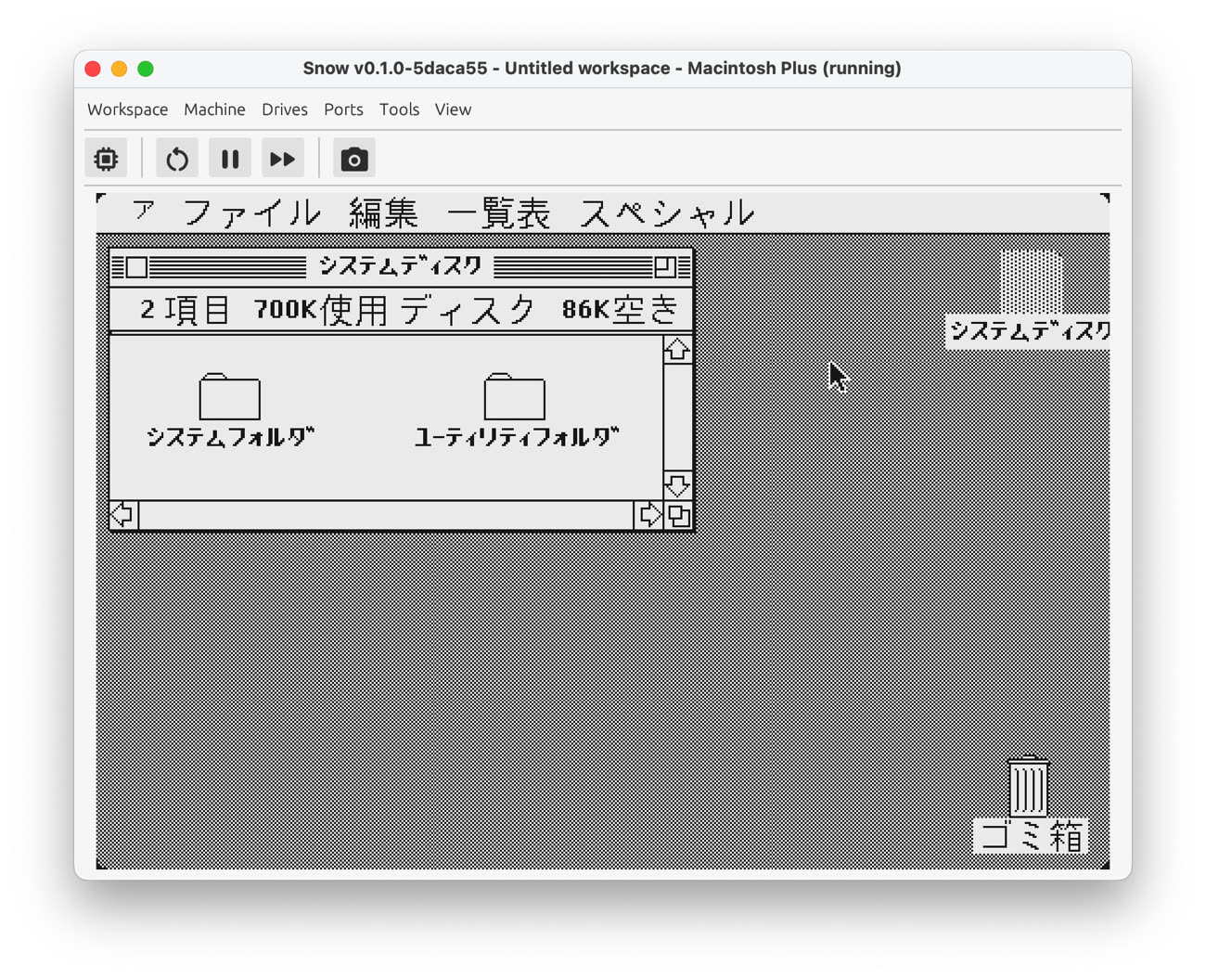Click the システムディスク label under desktop disk
The image size is (1206, 978).
(1029, 331)
